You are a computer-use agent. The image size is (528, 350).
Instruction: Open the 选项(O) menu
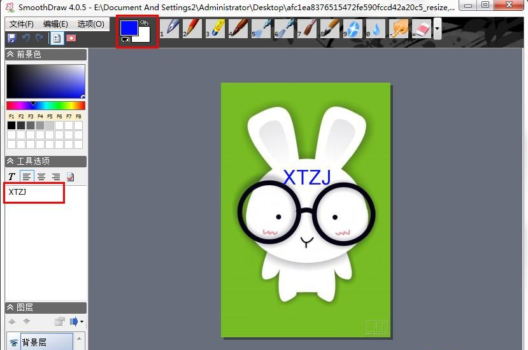(x=90, y=24)
